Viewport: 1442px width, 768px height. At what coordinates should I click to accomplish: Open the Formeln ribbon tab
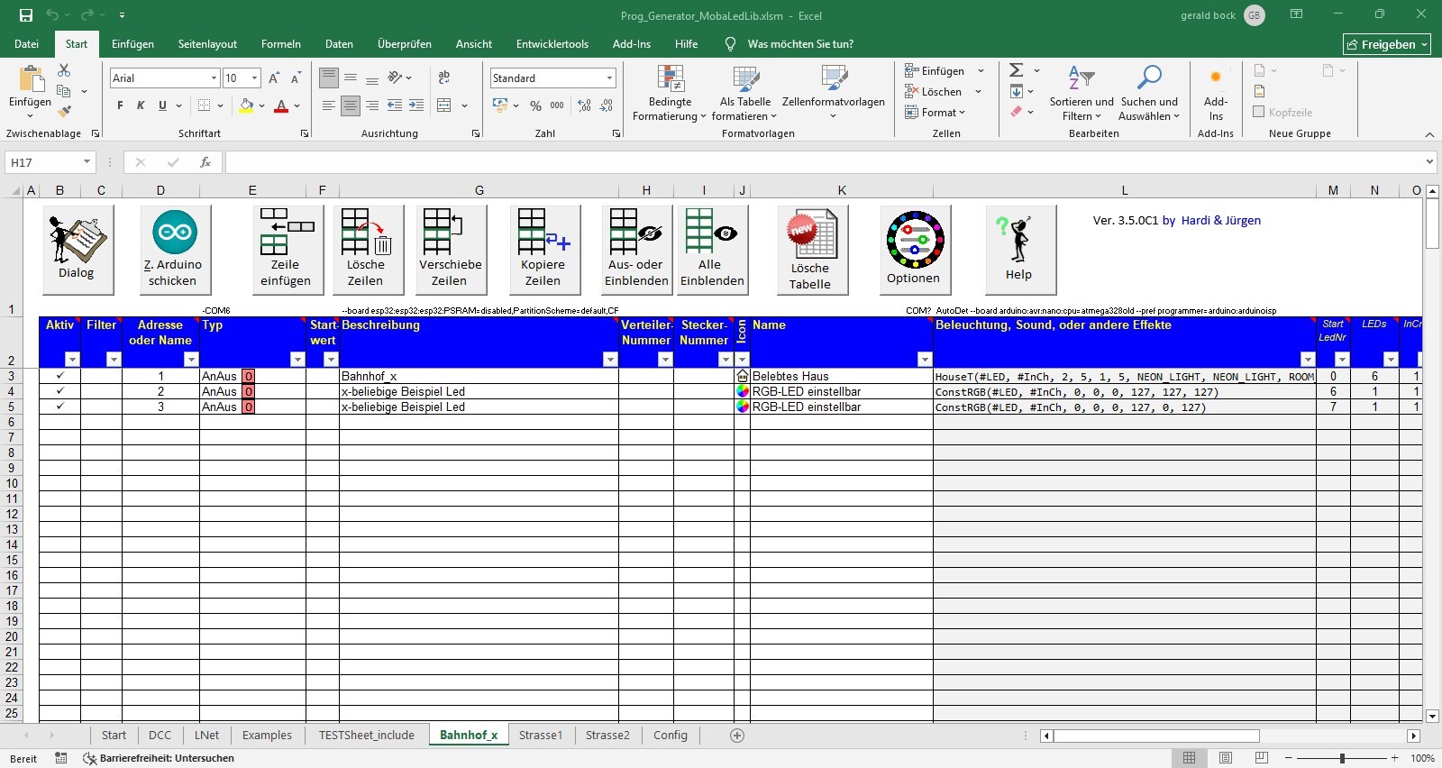[x=281, y=44]
